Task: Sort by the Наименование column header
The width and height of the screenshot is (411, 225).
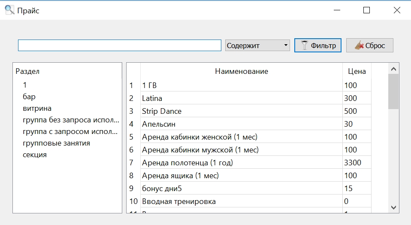Action: click(x=242, y=71)
